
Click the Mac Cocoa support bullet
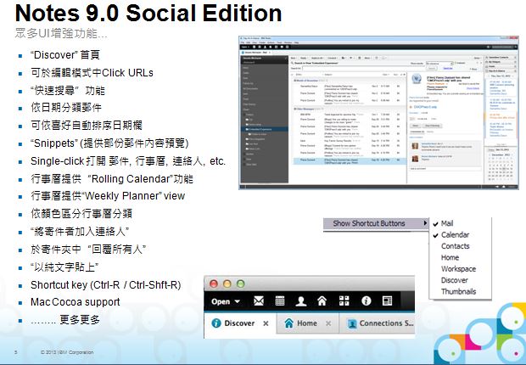pyautogui.click(x=76, y=302)
